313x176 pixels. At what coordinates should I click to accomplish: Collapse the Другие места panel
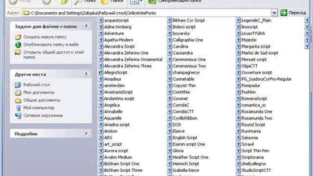(86, 74)
